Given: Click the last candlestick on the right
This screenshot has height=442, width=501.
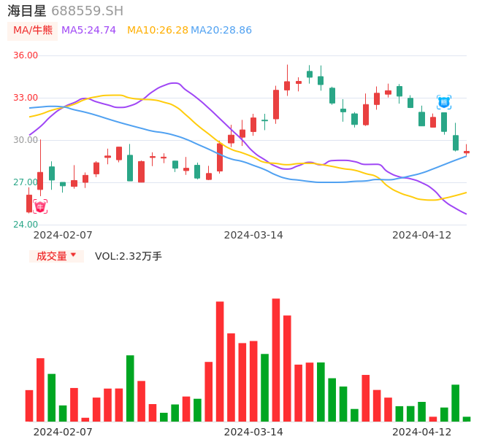Looking at the screenshot, I should click(x=467, y=152).
